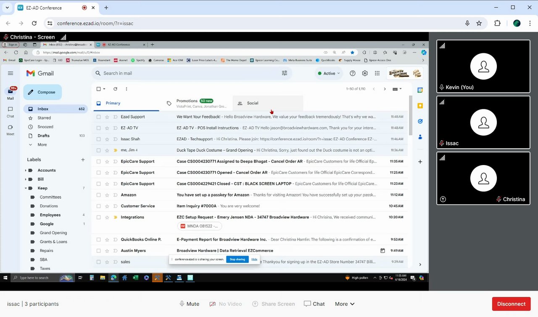This screenshot has width=538, height=317.
Task: Select checkbox for Issac Shah email
Action: pyautogui.click(x=99, y=139)
